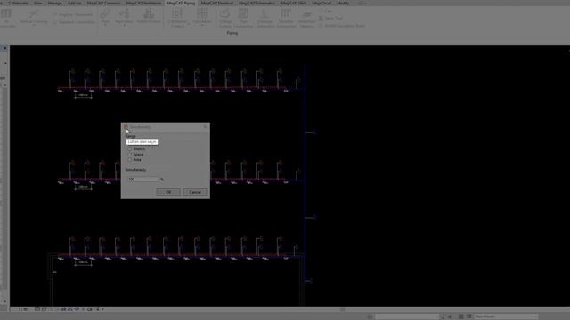Click the Angle to Horizontal option
Screen dimensions: 570x320
coord(73,15)
